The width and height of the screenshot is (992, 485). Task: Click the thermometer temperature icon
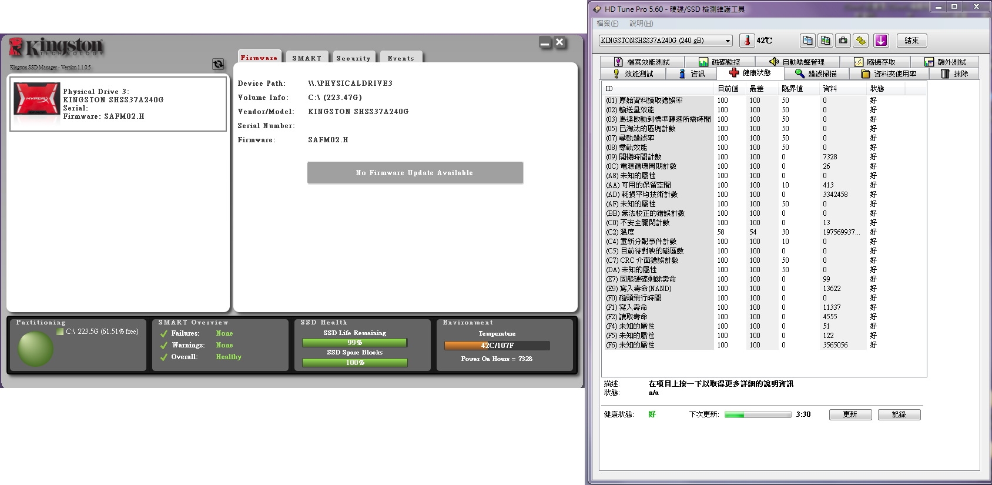[747, 40]
